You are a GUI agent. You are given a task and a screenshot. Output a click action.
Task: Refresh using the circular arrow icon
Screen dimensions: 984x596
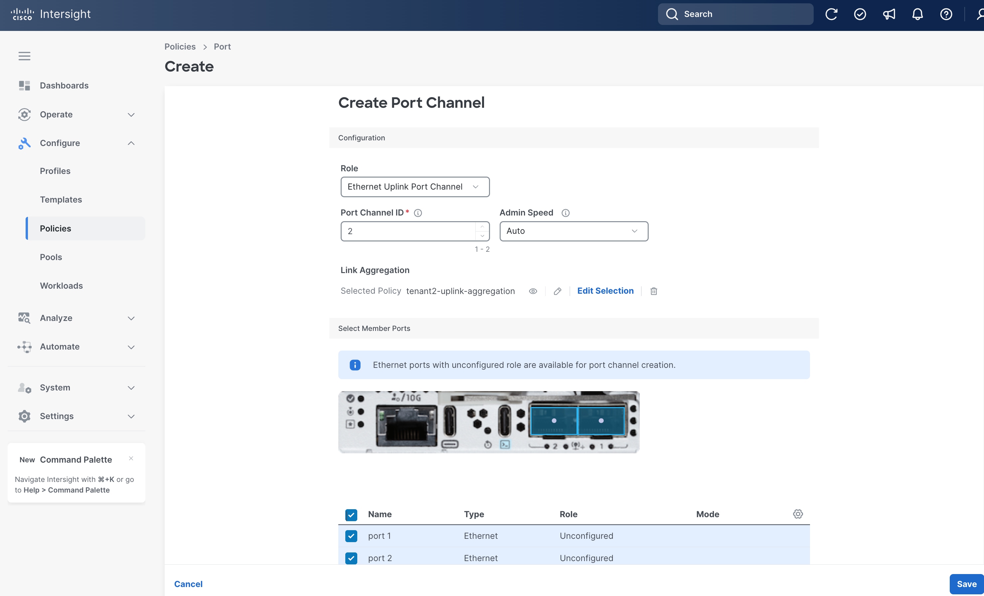click(x=831, y=14)
